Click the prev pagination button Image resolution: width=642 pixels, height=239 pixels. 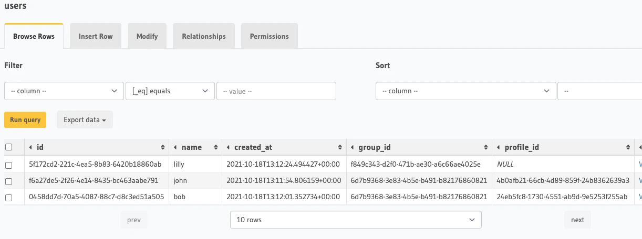point(134,220)
